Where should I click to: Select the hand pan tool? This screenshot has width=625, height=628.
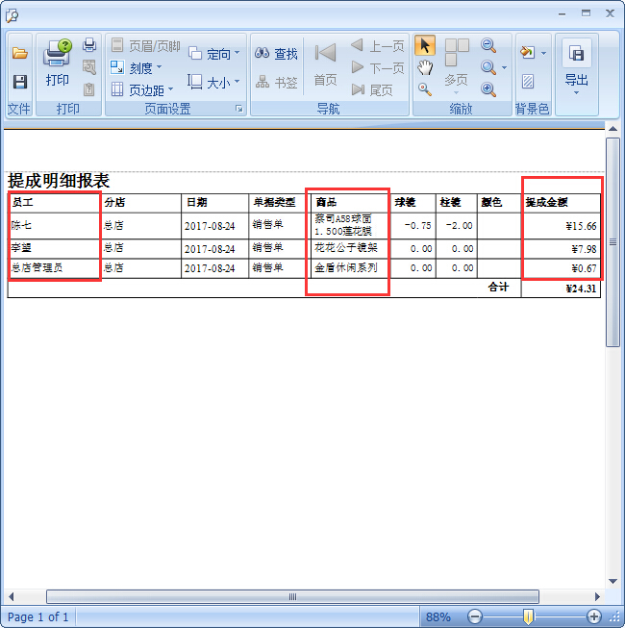coord(425,67)
